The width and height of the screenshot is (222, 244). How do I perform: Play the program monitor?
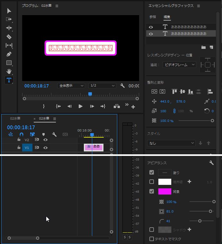(81, 106)
